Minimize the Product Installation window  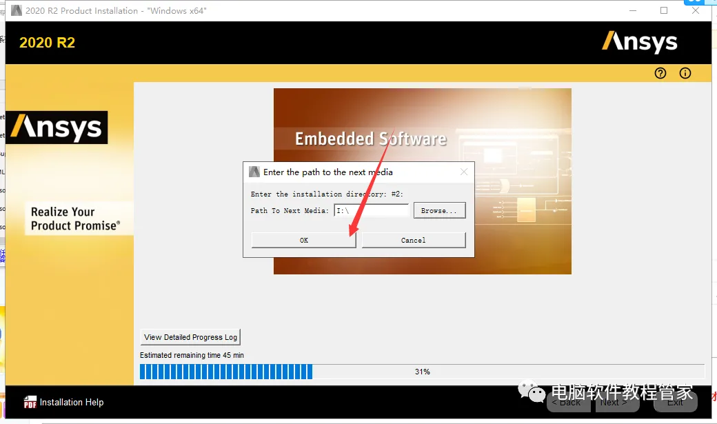633,10
